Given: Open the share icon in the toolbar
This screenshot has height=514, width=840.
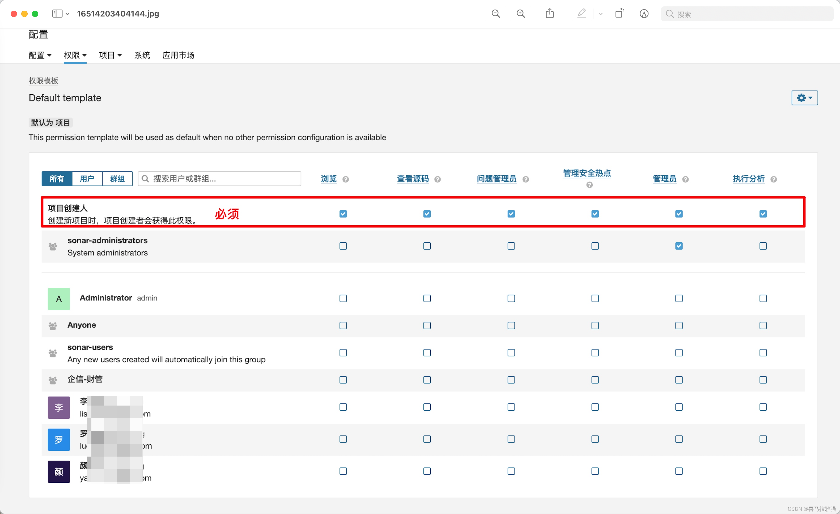Looking at the screenshot, I should [550, 14].
